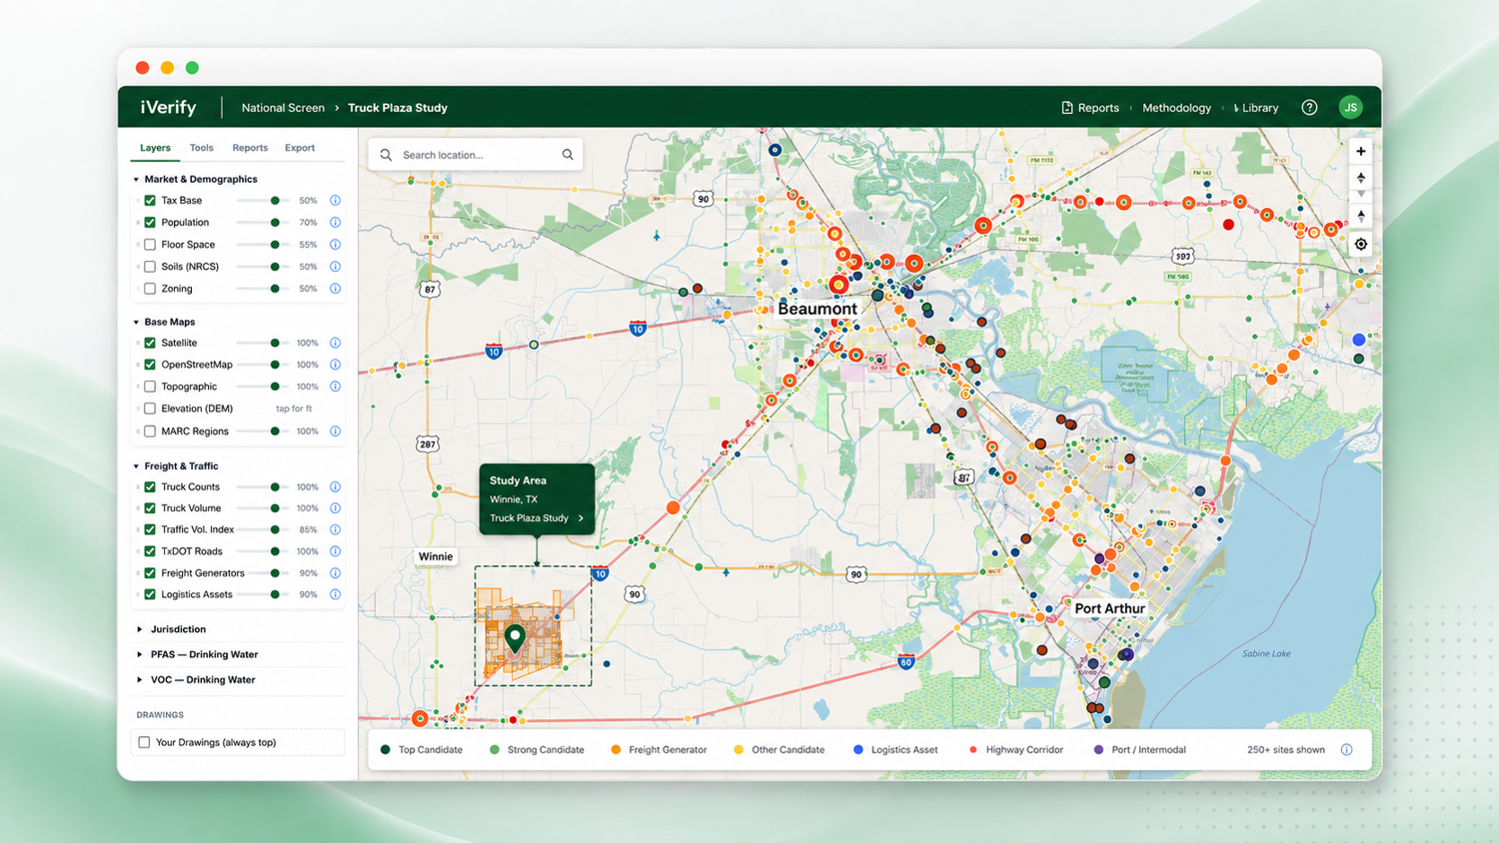1499x843 pixels.
Task: Open info icon for MARC Regions layer
Action: [x=335, y=431]
